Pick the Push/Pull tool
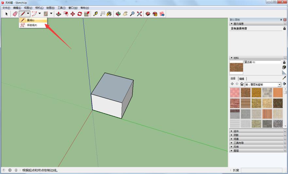288x174 pixels. coord(59,14)
